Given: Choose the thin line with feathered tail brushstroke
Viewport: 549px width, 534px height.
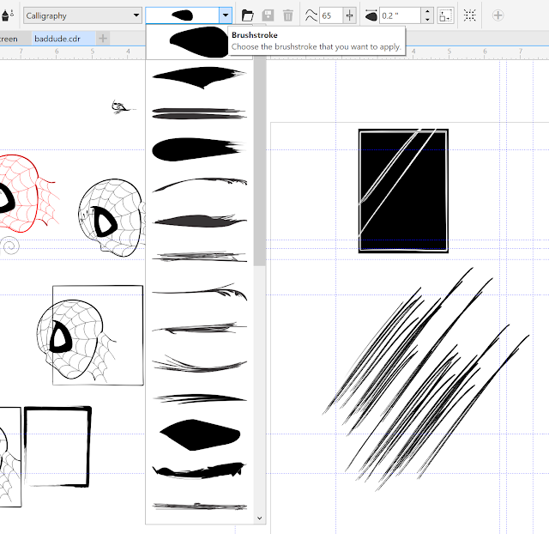Looking at the screenshot, I should click(200, 292).
